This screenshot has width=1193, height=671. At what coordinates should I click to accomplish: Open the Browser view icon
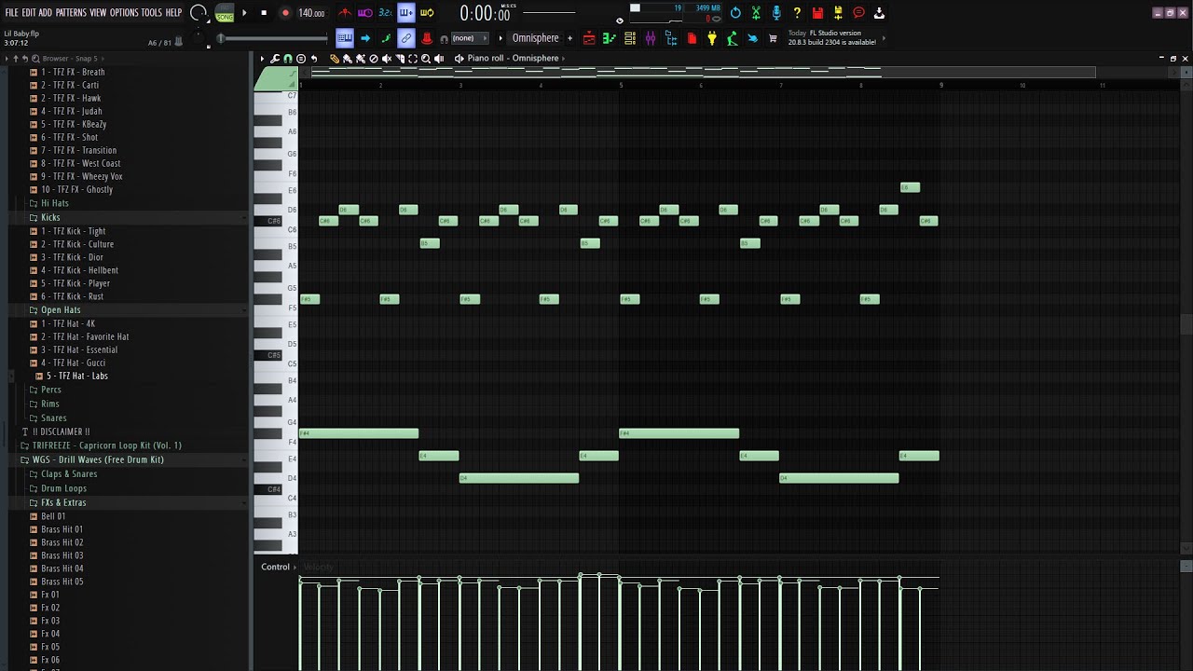pos(671,38)
